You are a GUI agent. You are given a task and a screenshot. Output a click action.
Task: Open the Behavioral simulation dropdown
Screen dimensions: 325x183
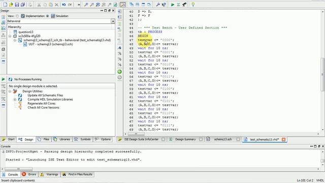click(113, 21)
